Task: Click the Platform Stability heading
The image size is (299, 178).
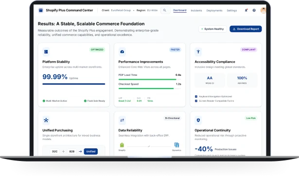Action: tap(56, 62)
